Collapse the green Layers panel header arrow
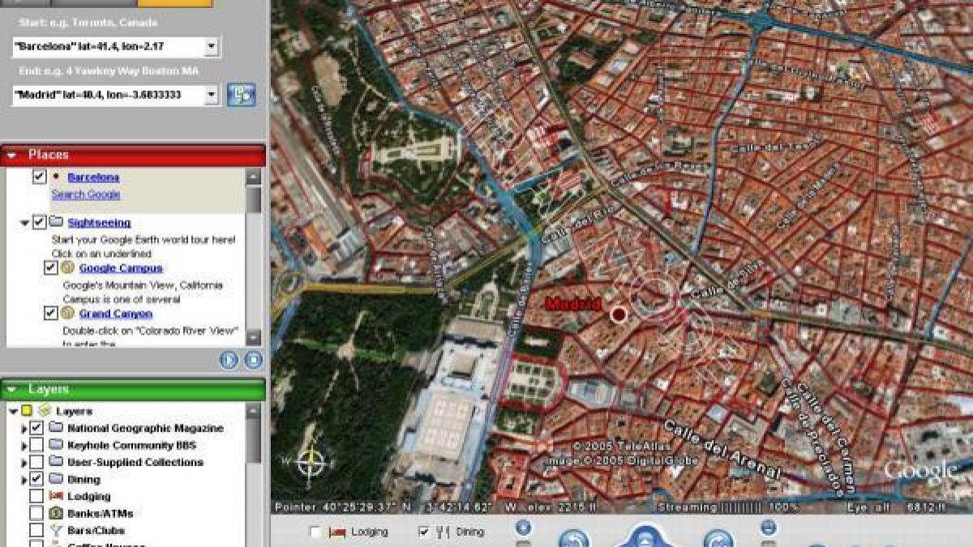 [13, 389]
